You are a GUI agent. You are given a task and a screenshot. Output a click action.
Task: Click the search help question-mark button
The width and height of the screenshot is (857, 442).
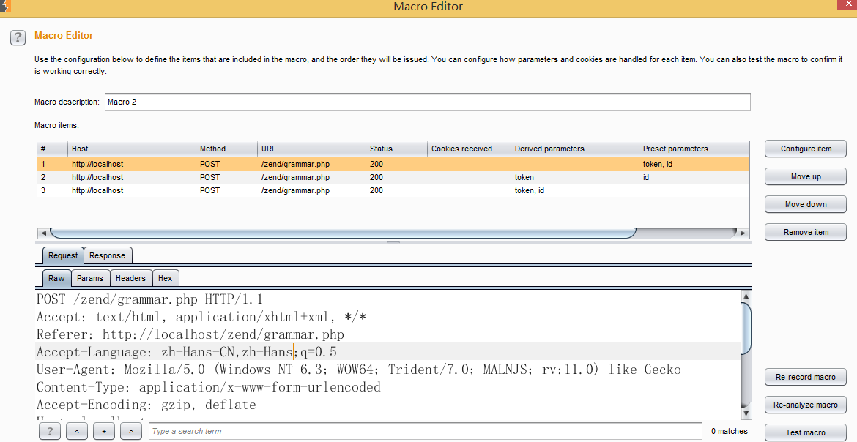(50, 431)
